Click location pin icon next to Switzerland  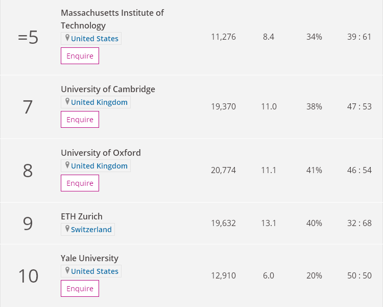point(67,229)
